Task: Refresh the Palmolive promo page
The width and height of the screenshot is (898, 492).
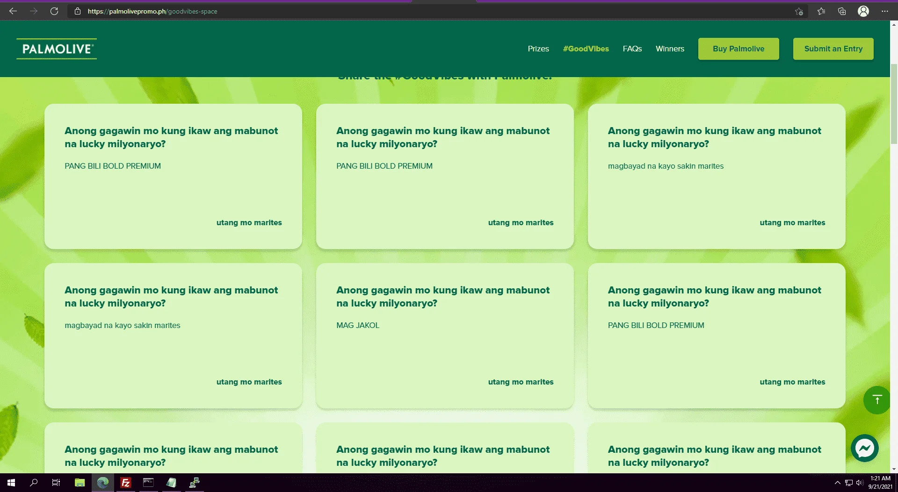Action: [54, 11]
